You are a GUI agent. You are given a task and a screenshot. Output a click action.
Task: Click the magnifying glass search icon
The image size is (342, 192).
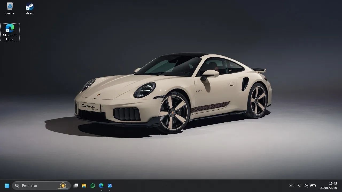click(17, 186)
